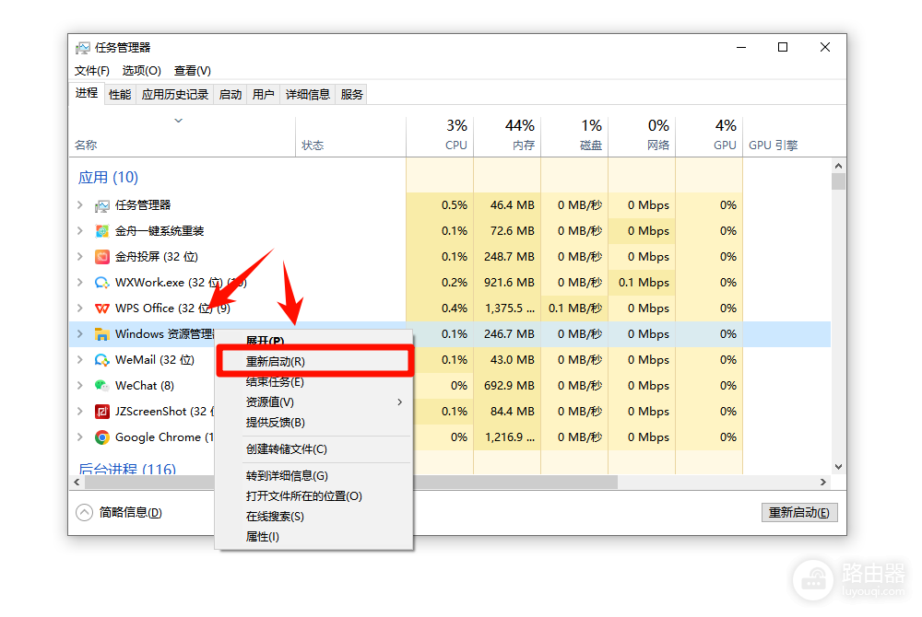This screenshot has height=617, width=922.
Task: Expand the WeChat process group
Action: coord(80,386)
